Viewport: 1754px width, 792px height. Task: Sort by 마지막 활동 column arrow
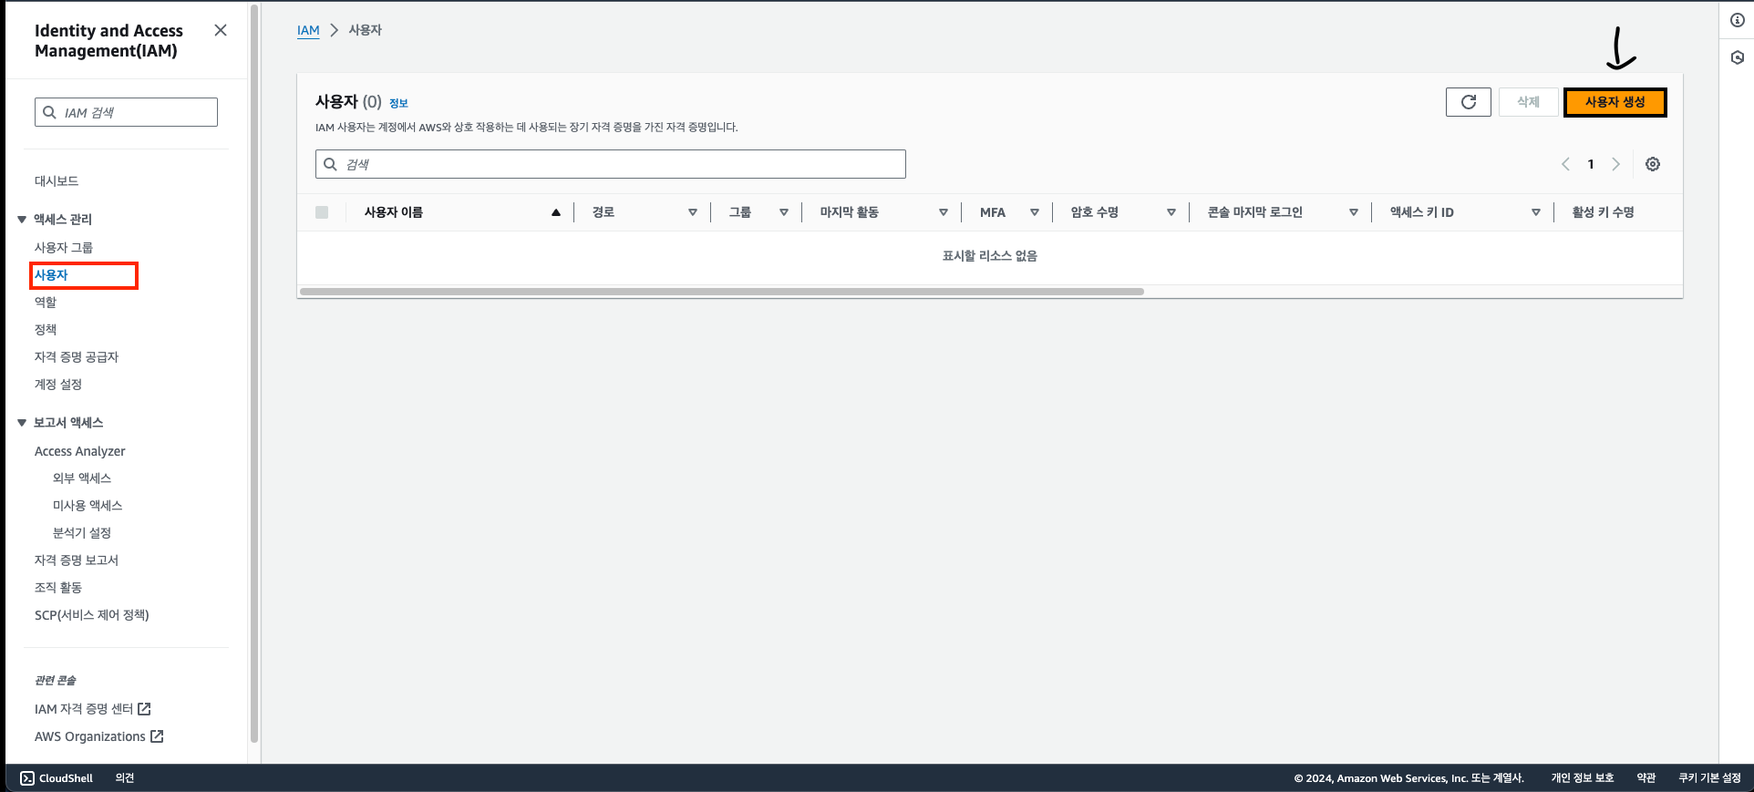tap(944, 212)
